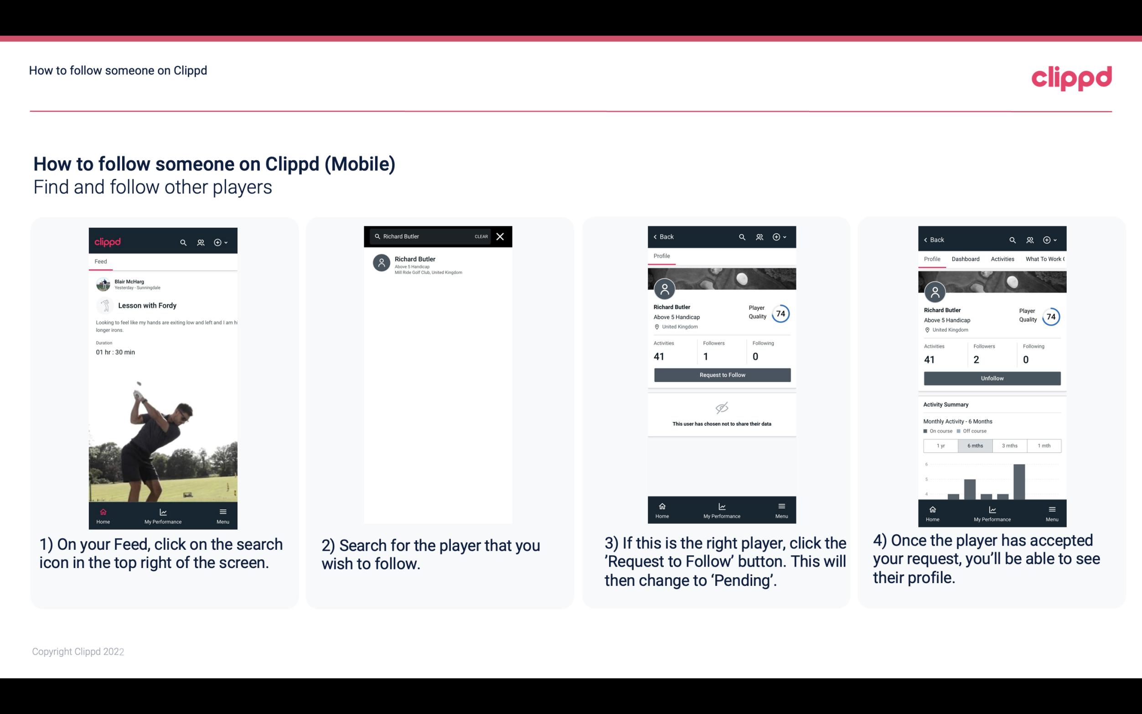The height and width of the screenshot is (714, 1142).
Task: Click the 'Request to Follow' button
Action: pyautogui.click(x=721, y=374)
